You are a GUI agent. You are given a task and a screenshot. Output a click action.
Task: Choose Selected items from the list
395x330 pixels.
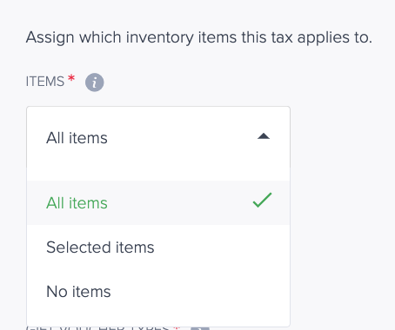(158, 247)
